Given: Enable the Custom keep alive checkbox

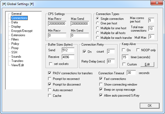Looking at the screenshot, I should click(x=124, y=64).
